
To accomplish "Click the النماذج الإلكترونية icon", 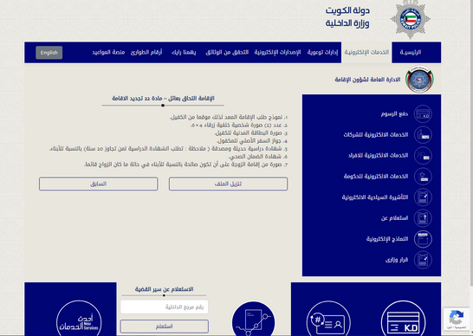I will (423, 239).
